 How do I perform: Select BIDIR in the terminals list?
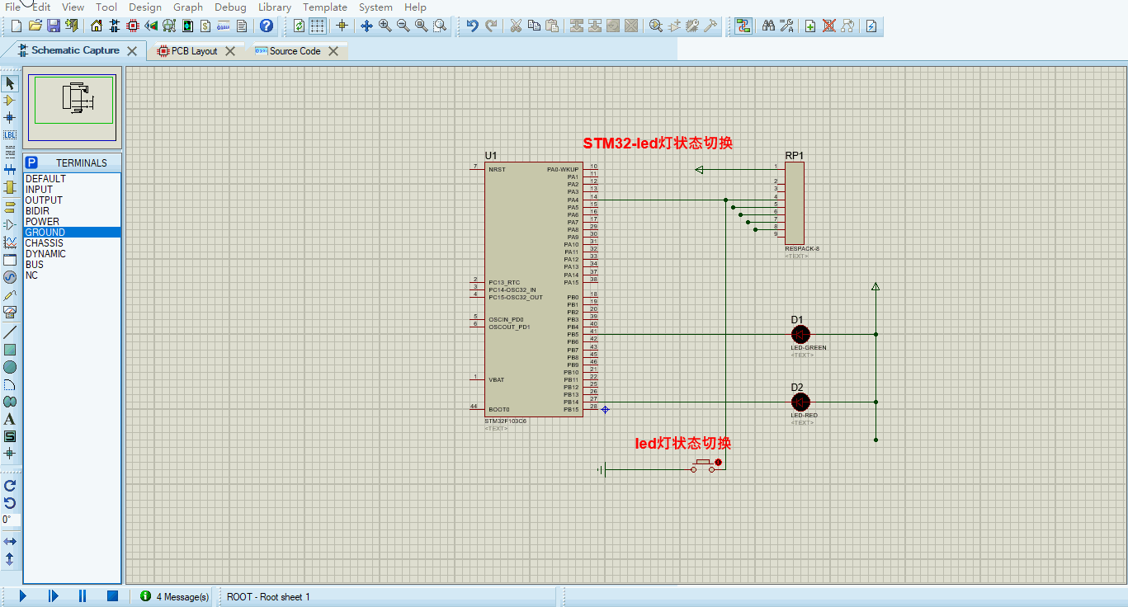[x=72, y=211]
